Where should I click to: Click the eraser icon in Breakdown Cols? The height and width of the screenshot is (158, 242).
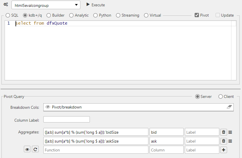coord(229,107)
